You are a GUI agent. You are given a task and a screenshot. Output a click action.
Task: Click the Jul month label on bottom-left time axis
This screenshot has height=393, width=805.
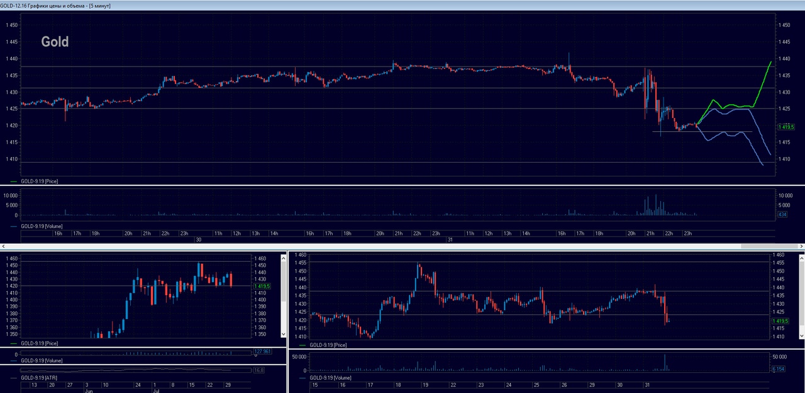[155, 390]
